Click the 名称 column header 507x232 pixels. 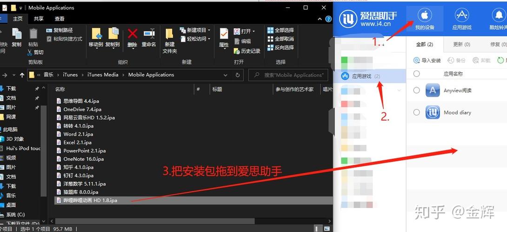tap(60, 89)
